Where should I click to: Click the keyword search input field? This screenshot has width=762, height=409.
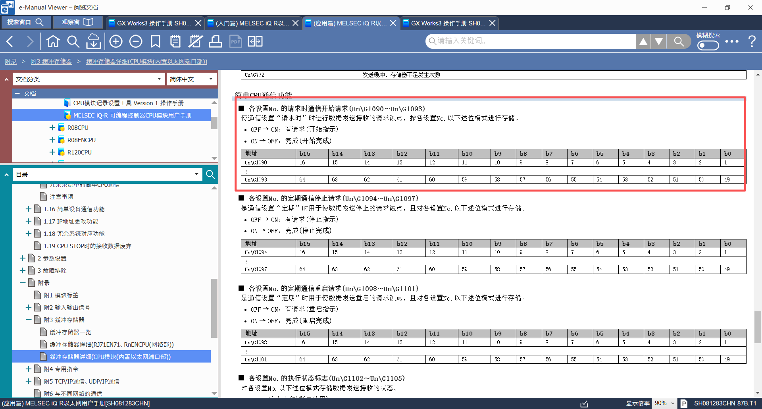[x=532, y=41]
